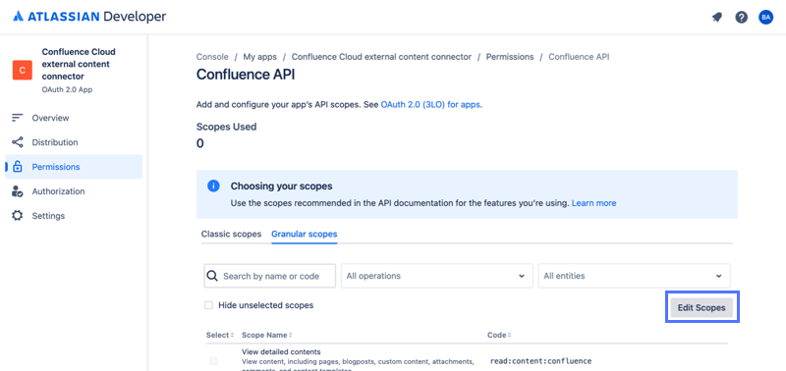The height and width of the screenshot is (371, 786).
Task: Tick the View detailed contents checkbox
Action: [213, 361]
